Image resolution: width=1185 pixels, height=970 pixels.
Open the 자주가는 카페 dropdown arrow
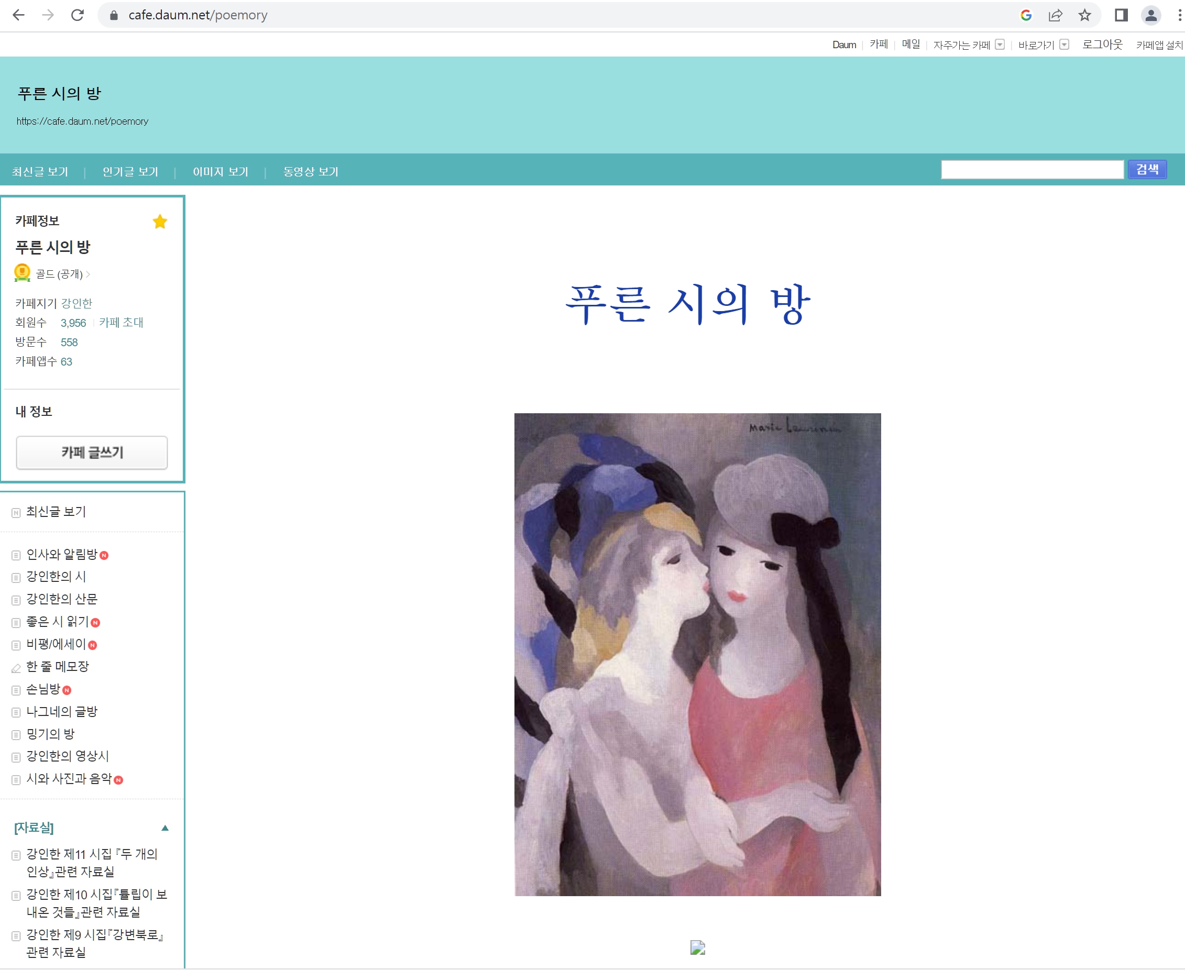point(1000,45)
